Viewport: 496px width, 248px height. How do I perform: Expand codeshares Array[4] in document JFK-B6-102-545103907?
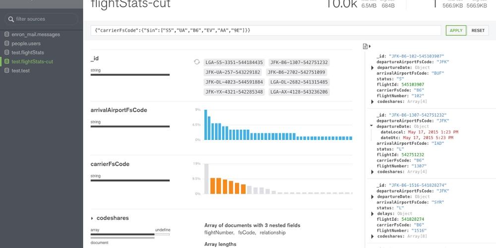372,102
